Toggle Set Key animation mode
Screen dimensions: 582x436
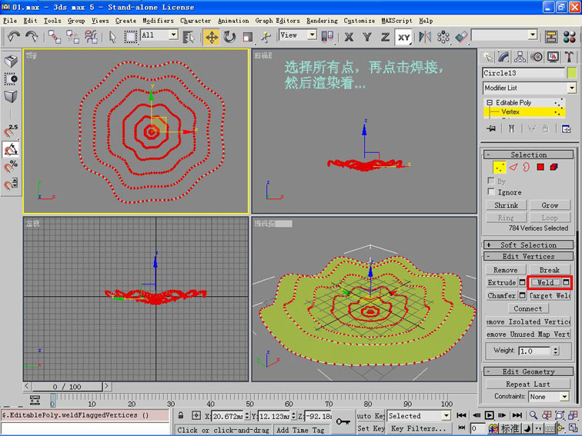pos(370,428)
